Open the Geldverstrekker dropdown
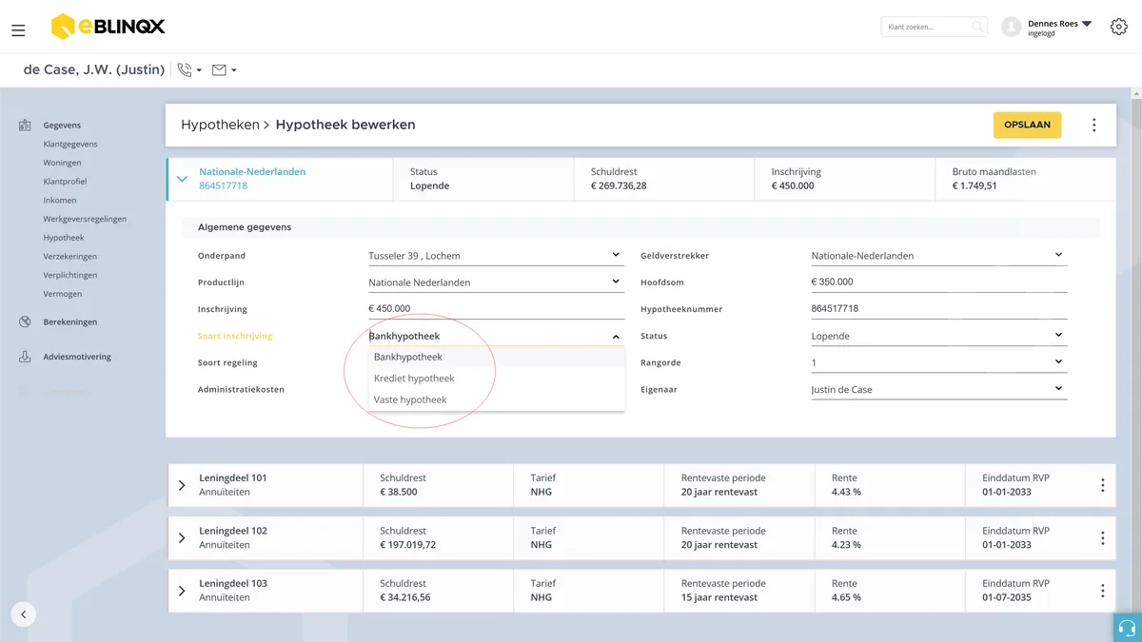Image resolution: width=1142 pixels, height=642 pixels. [x=938, y=256]
